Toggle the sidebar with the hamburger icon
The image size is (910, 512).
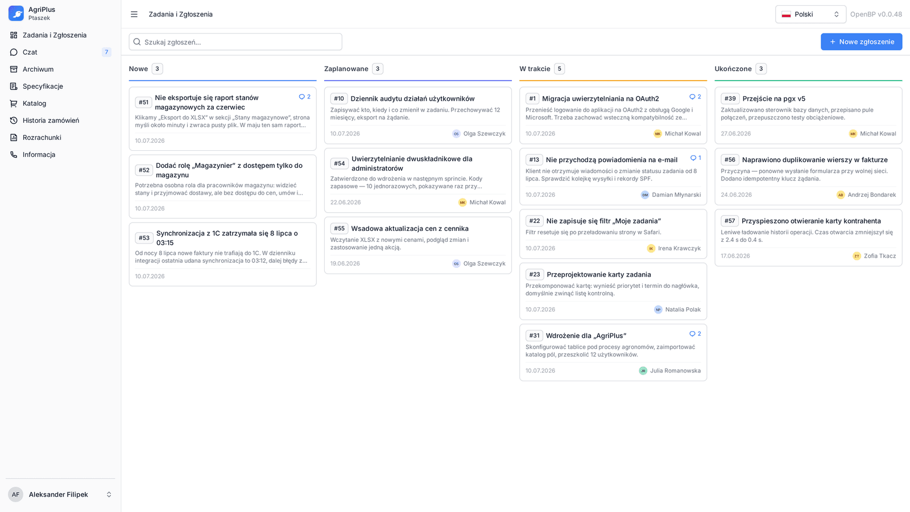tap(134, 14)
